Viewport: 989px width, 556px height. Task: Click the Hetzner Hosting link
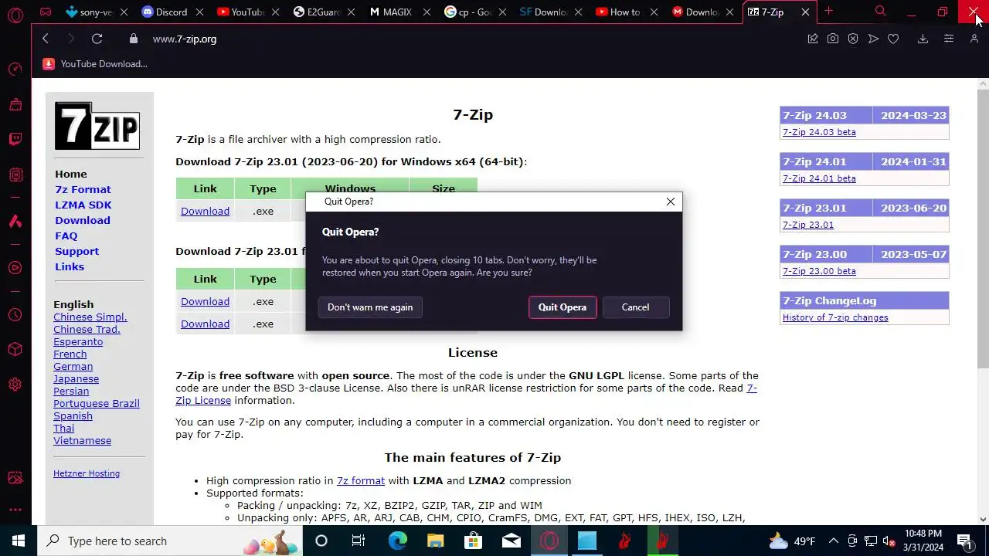[87, 473]
